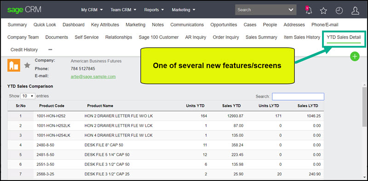Image resolution: width=368 pixels, height=181 pixels.
Task: Open the People tab
Action: 270,25
